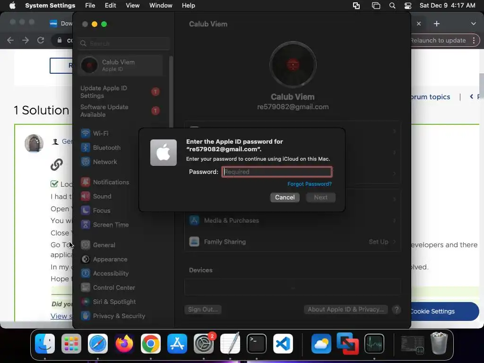484x363 pixels.
Task: Click the Next button in password dialog
Action: tap(321, 197)
